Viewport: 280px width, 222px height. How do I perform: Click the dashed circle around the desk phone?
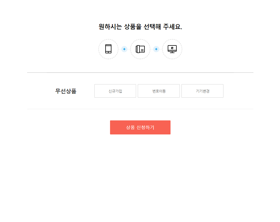point(140,49)
